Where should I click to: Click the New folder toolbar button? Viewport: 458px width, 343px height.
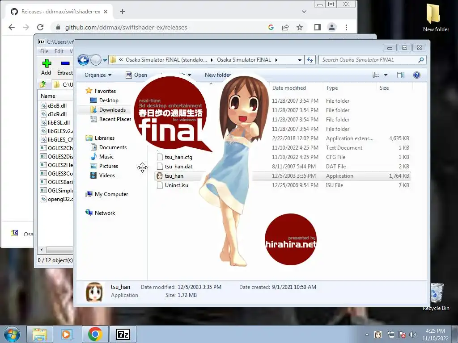(x=218, y=75)
